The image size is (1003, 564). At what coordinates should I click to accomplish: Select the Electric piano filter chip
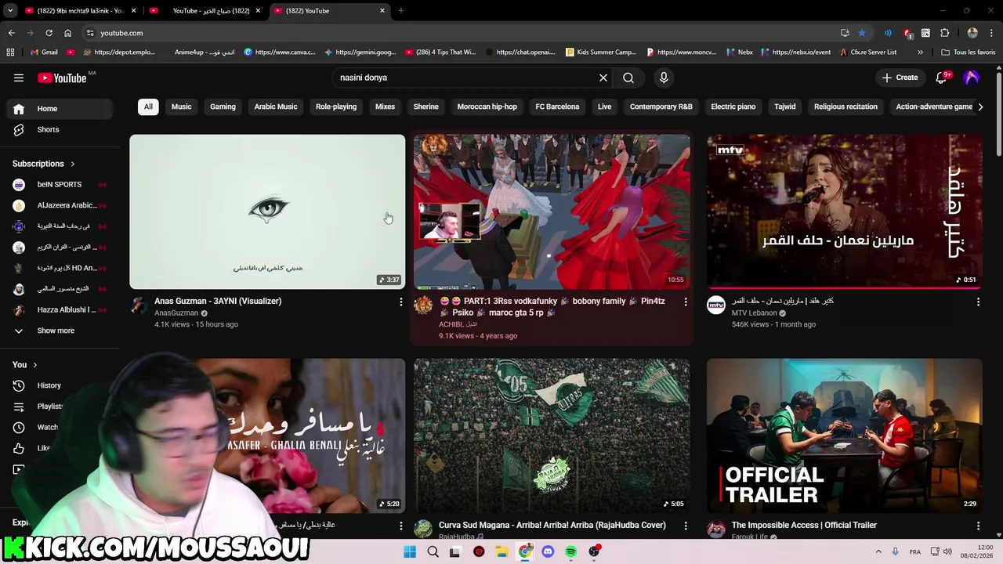coord(733,107)
